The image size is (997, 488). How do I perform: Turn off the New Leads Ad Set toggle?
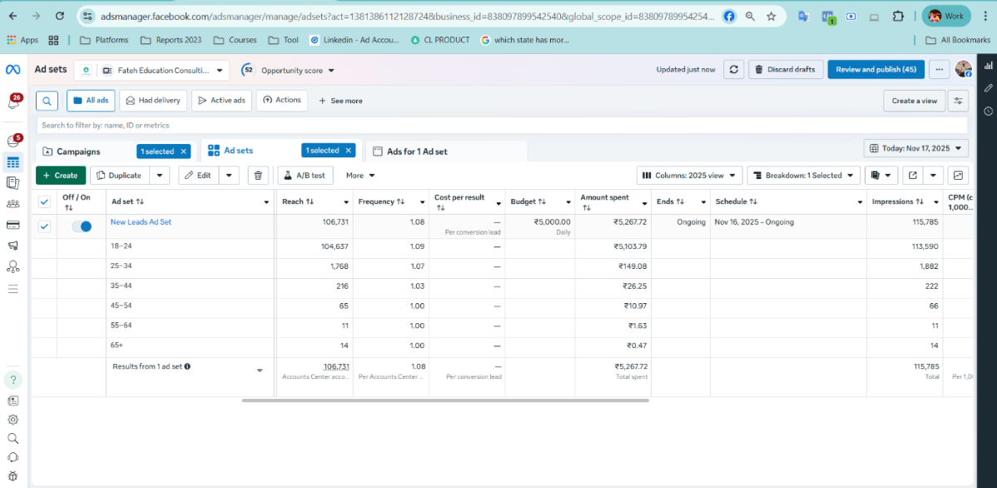tap(82, 227)
